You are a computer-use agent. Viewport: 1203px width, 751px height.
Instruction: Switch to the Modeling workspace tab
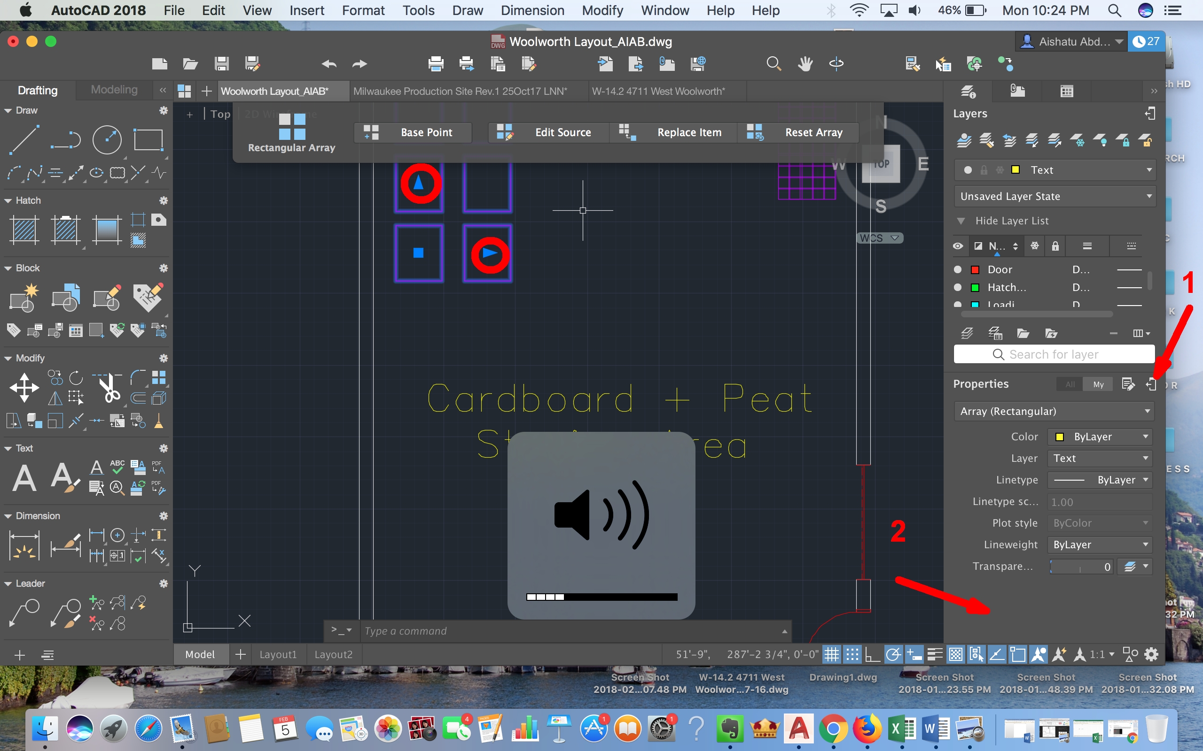point(114,89)
